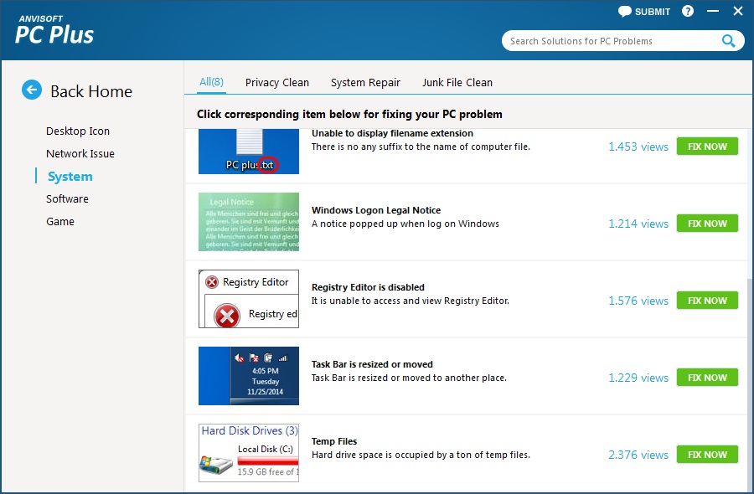754x494 pixels.
Task: Click FIX NOW for Windows Logon Legal Notice
Action: point(707,224)
